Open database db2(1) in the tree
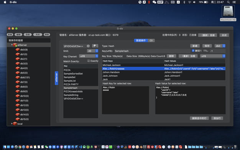The height and width of the screenshot is (150, 240). (x=24, y=59)
